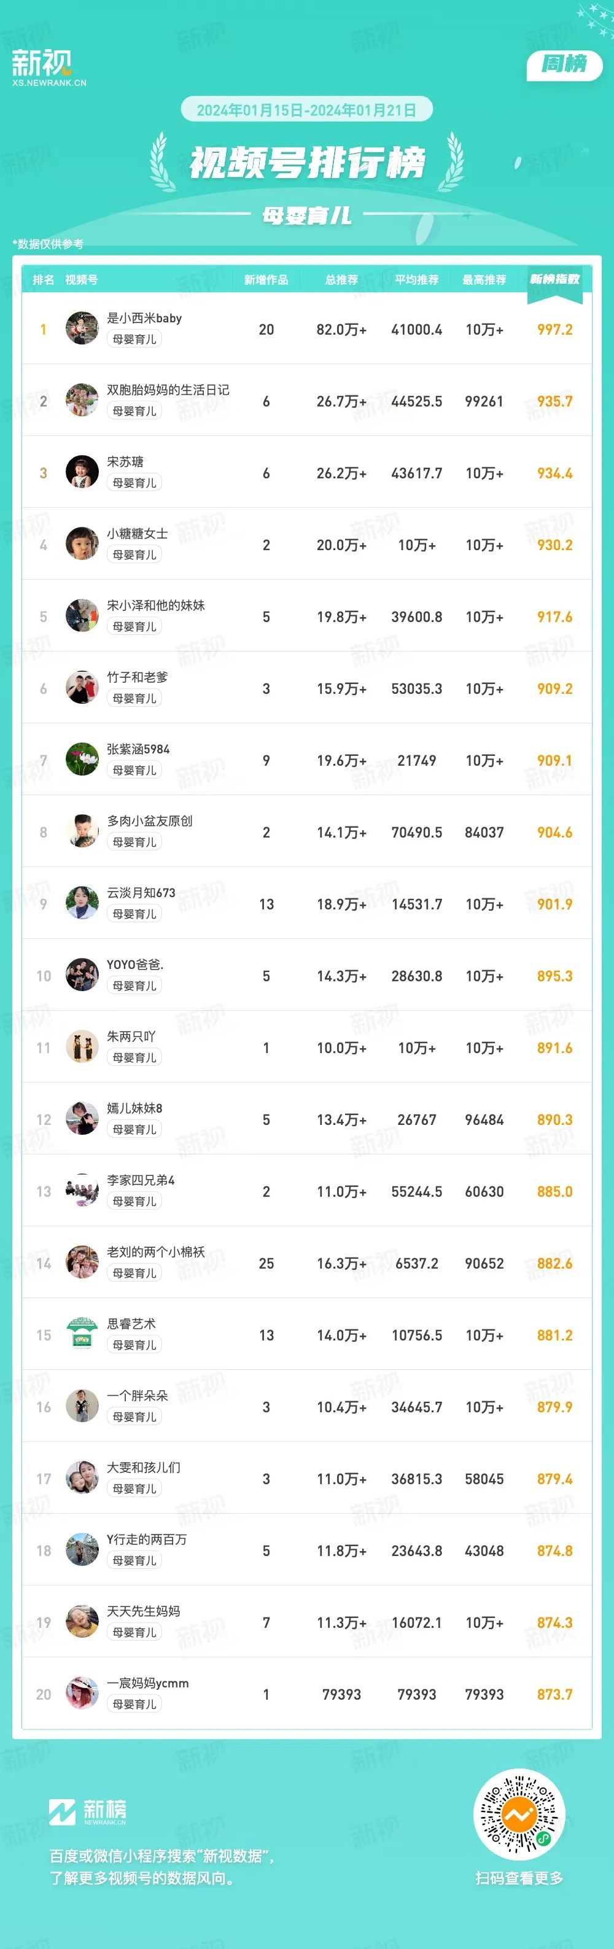
Task: Click the 新榜指数 column header
Action: (554, 279)
